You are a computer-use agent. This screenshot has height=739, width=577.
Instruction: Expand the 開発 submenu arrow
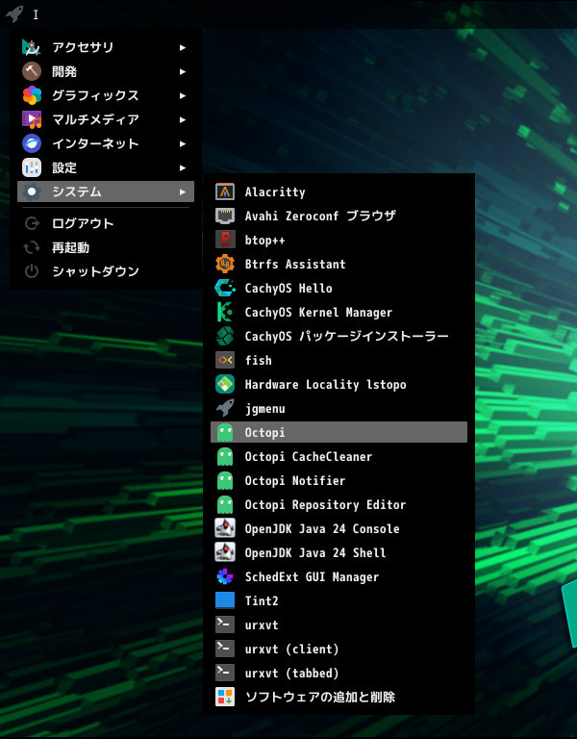point(183,71)
